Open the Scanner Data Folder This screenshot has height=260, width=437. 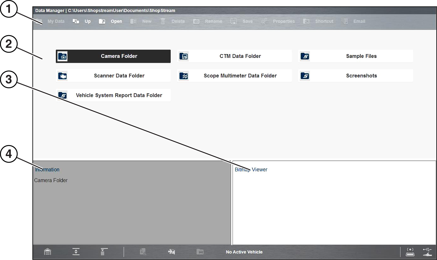[113, 76]
